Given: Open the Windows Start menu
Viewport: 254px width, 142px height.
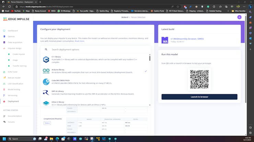Looking at the screenshot, I should click(5, 139).
